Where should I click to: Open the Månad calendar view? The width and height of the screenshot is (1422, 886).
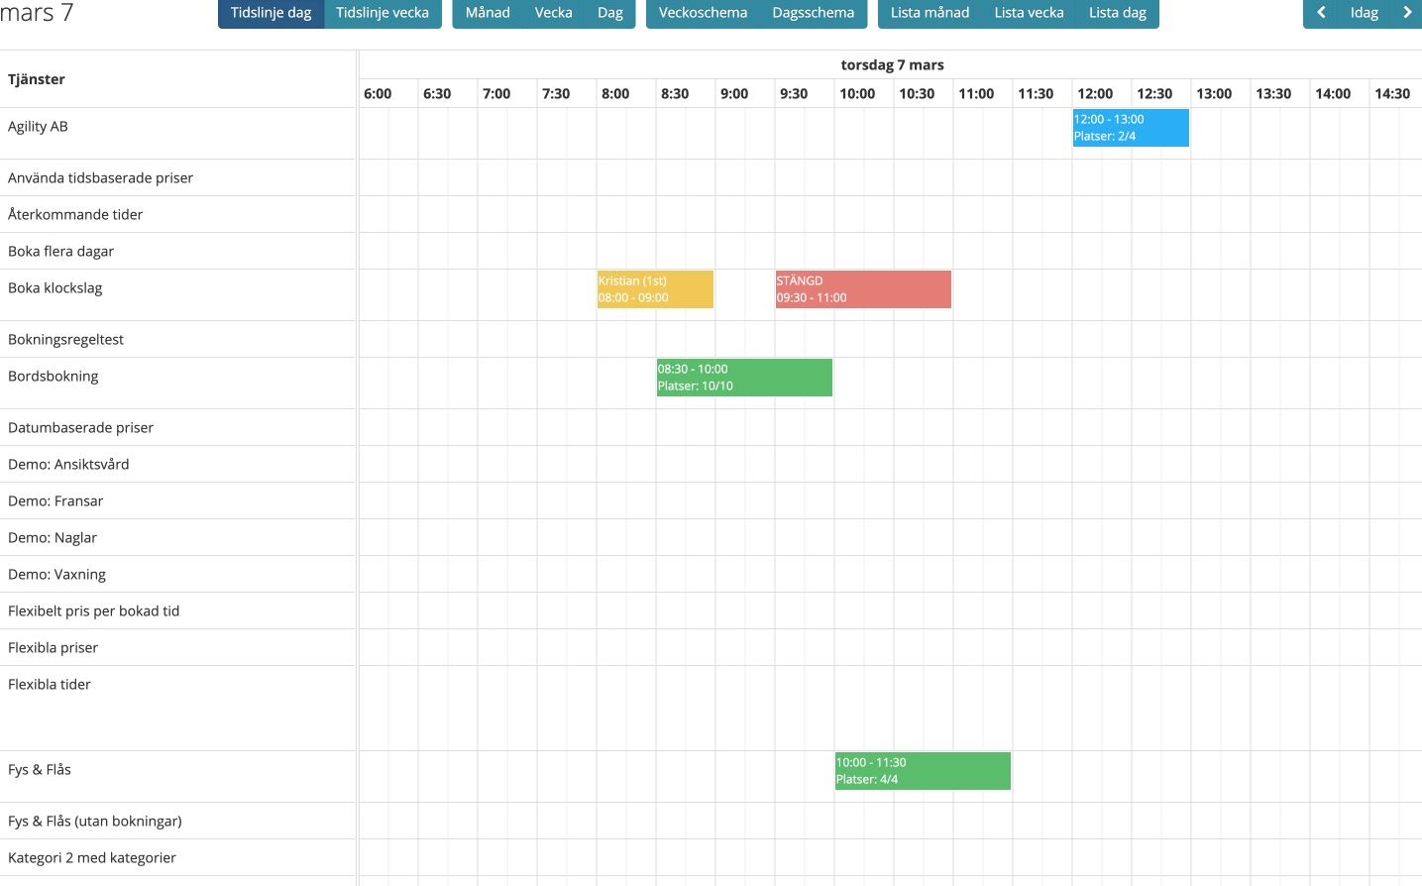coord(488,13)
